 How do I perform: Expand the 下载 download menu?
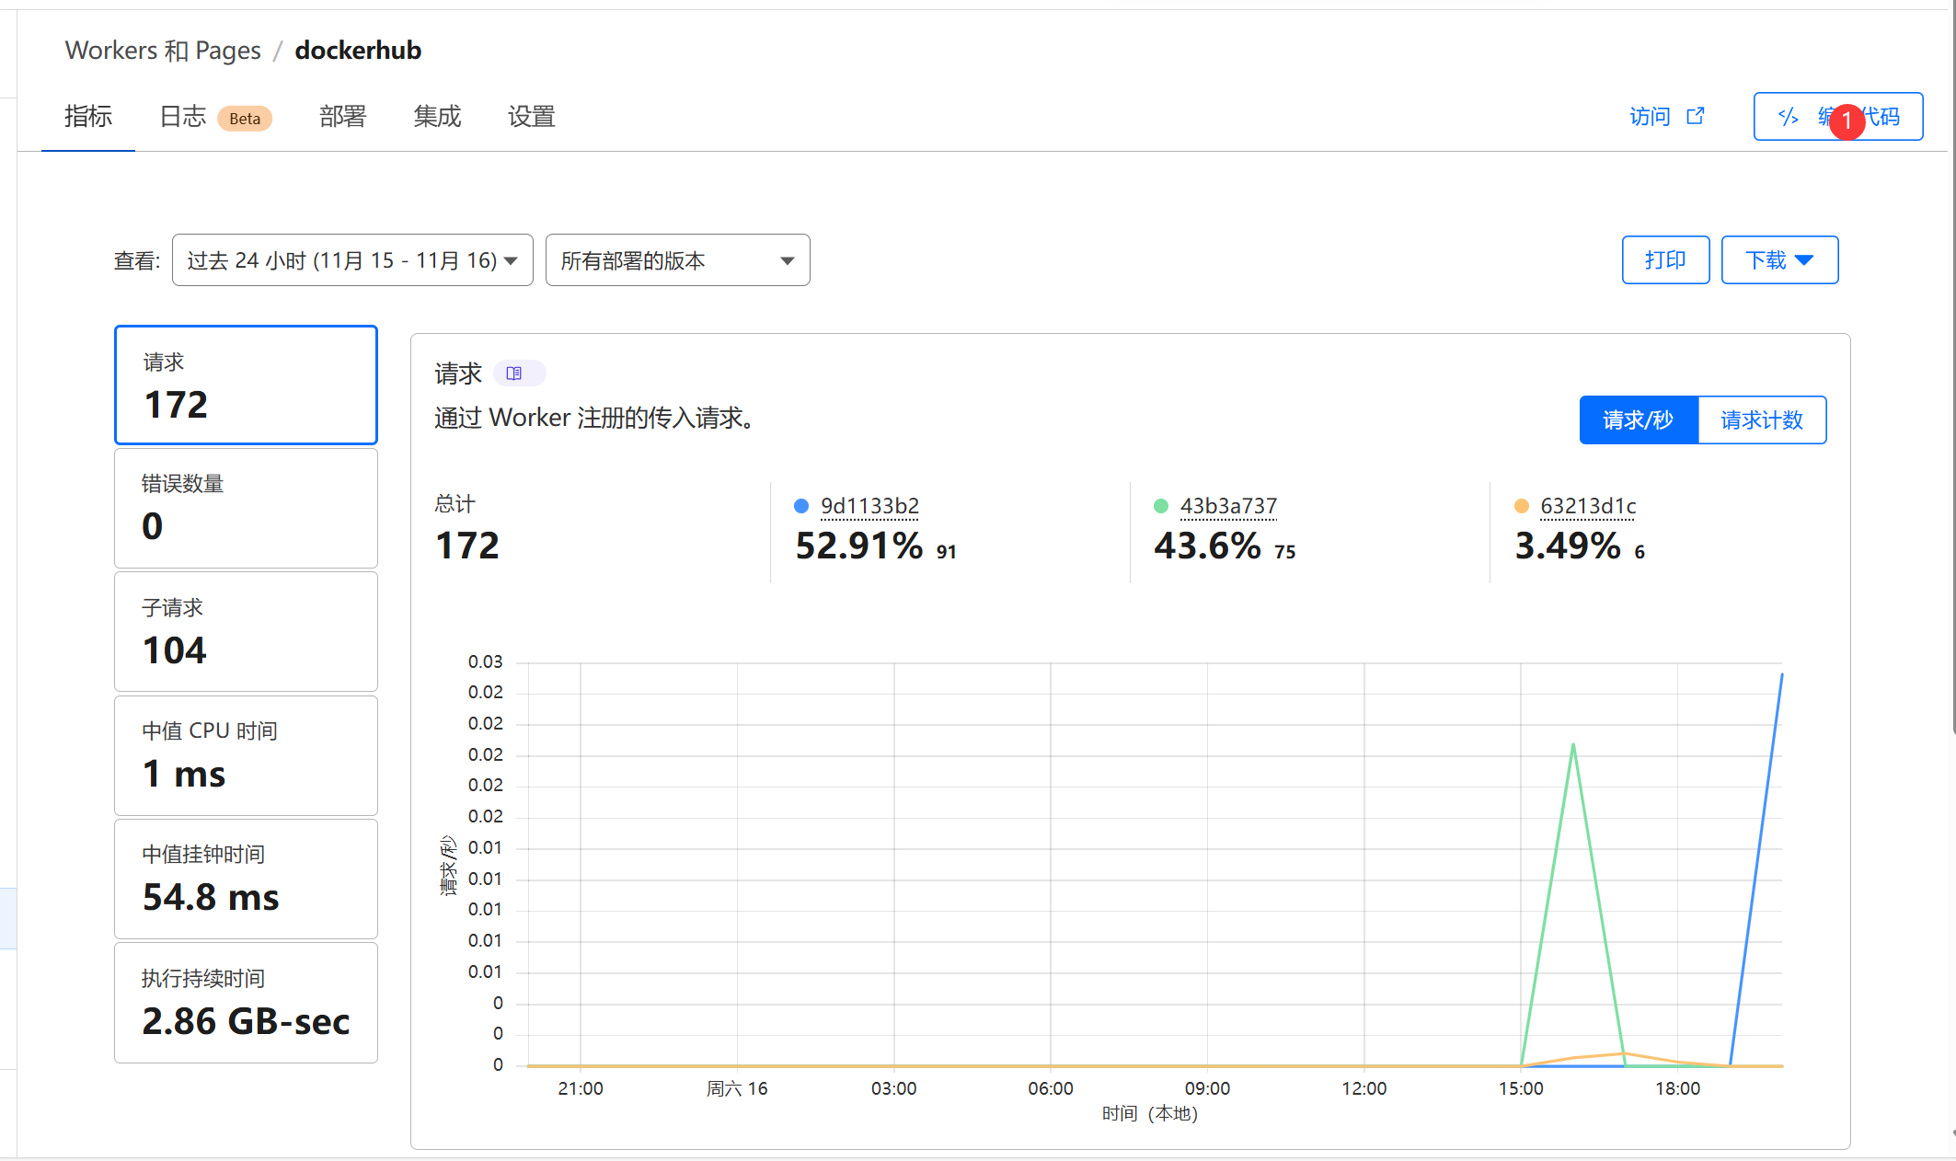[x=1779, y=260]
